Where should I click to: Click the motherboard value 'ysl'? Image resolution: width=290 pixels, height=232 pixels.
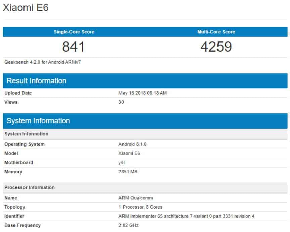point(122,163)
